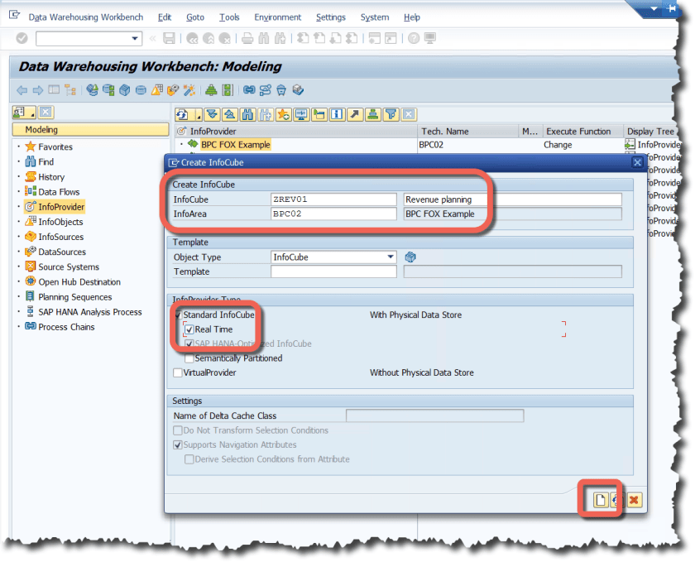Click the InfoCube name field containing ZREV01
The width and height of the screenshot is (695, 562).
coord(333,199)
